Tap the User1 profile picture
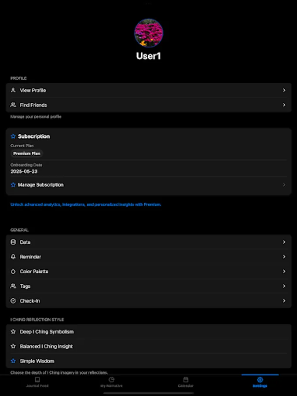Screen dimensions: 297x396 point(148,33)
